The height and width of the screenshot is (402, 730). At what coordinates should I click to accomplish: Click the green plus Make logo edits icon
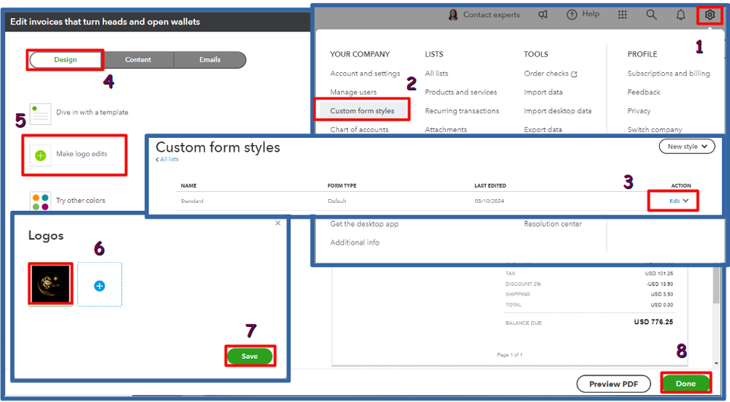(x=40, y=155)
